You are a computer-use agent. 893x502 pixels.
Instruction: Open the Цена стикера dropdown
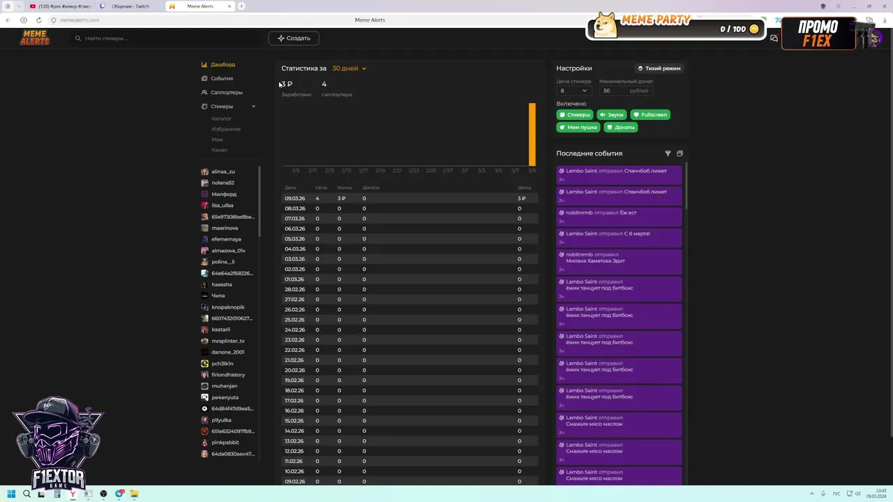pyautogui.click(x=573, y=91)
